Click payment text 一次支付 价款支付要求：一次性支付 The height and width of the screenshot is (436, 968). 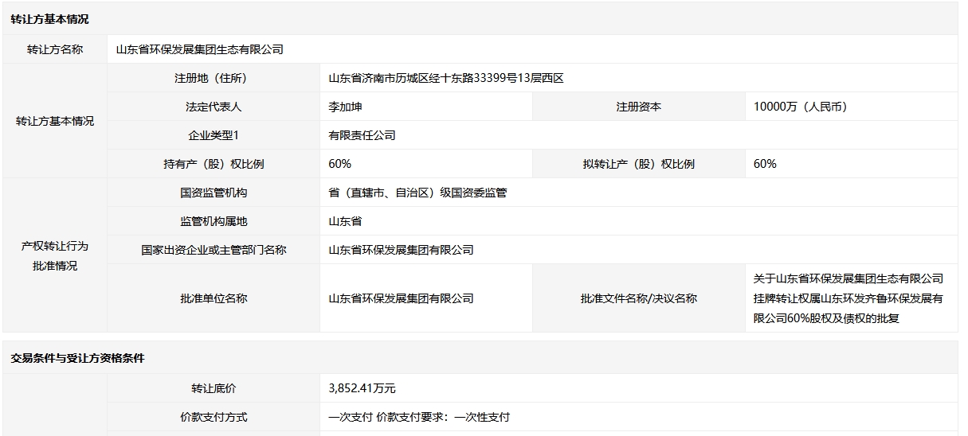tap(419, 417)
